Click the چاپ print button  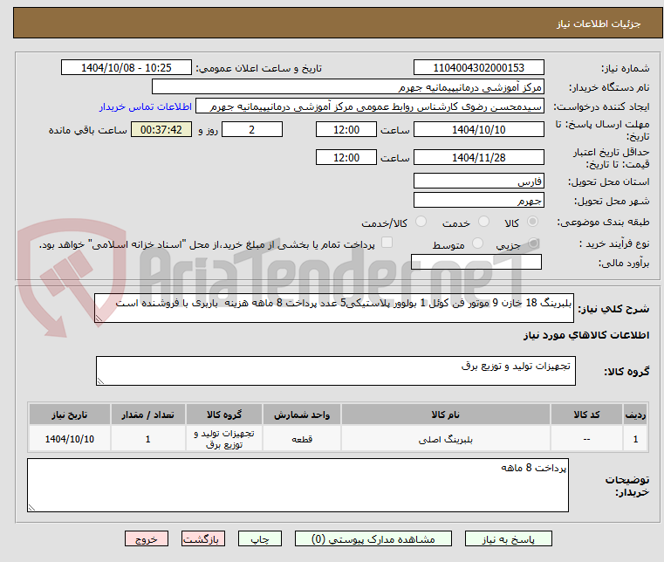pos(260,538)
